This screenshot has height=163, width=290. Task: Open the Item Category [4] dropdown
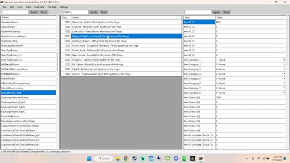tap(284, 74)
